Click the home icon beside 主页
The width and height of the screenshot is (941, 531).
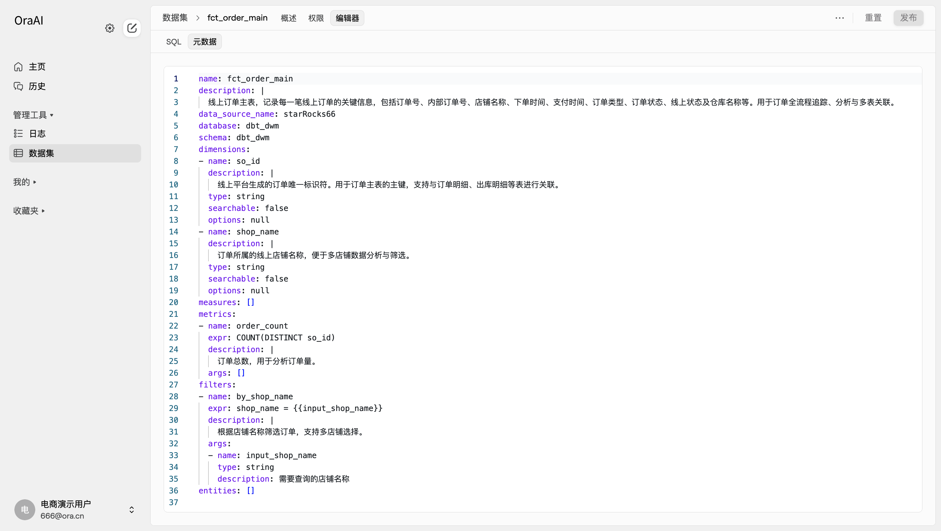[x=18, y=67]
